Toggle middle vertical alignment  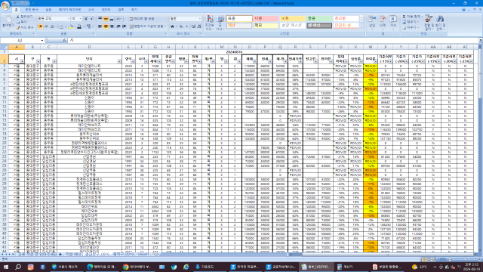(106, 19)
